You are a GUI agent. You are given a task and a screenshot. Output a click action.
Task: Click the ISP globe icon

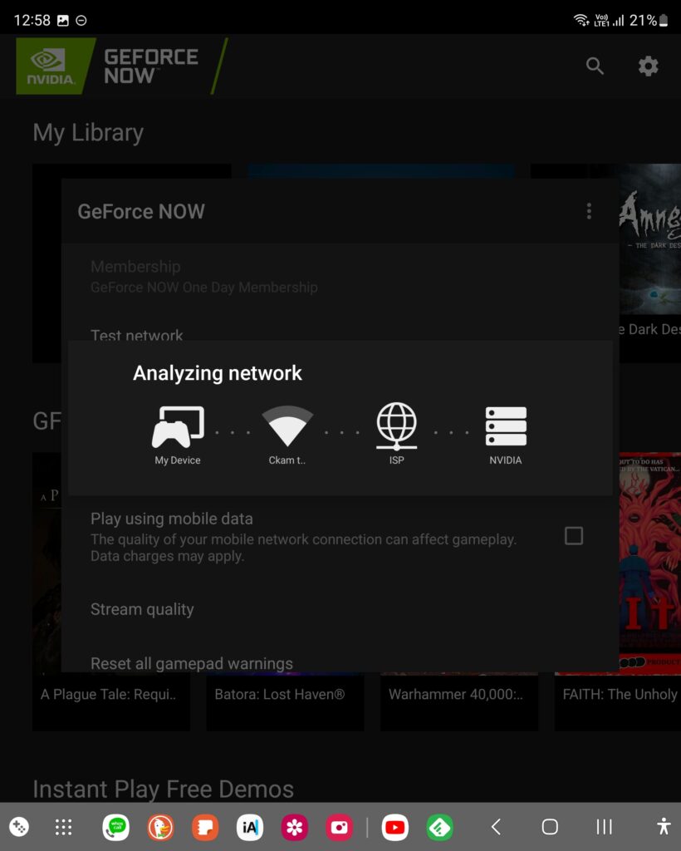coord(396,425)
